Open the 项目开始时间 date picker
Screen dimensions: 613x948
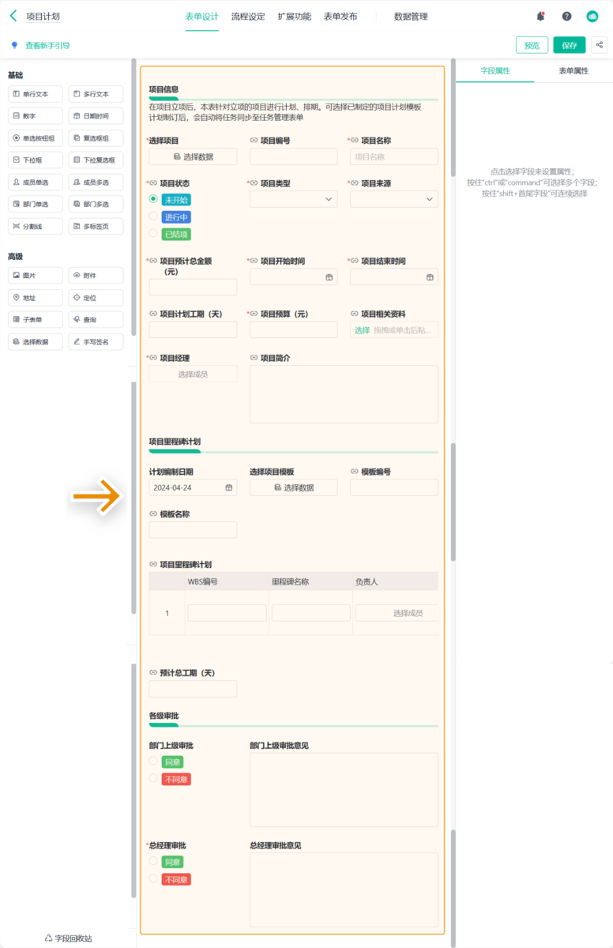pyautogui.click(x=293, y=277)
